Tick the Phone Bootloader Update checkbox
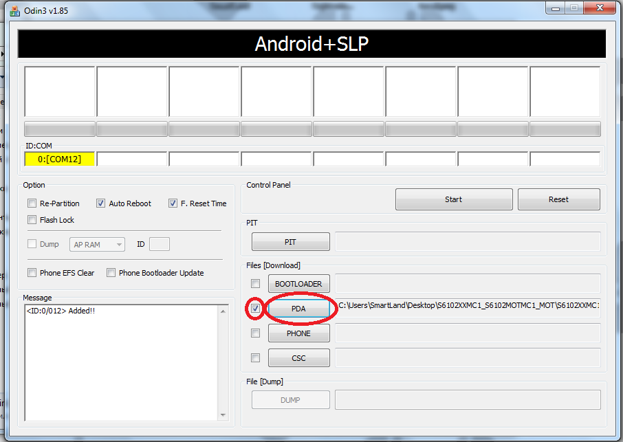 coord(111,273)
